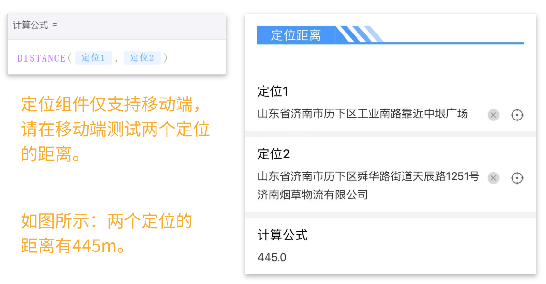Clear the 定位2 address with the X icon
Screen dimensions: 546x284
493,178
